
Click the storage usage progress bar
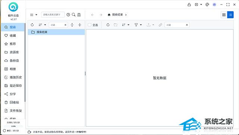[x=13, y=126]
